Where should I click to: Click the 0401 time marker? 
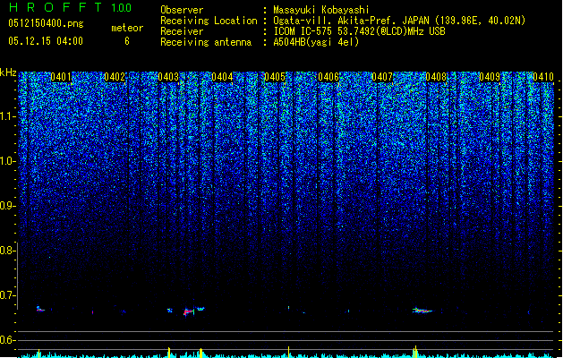tap(61, 77)
